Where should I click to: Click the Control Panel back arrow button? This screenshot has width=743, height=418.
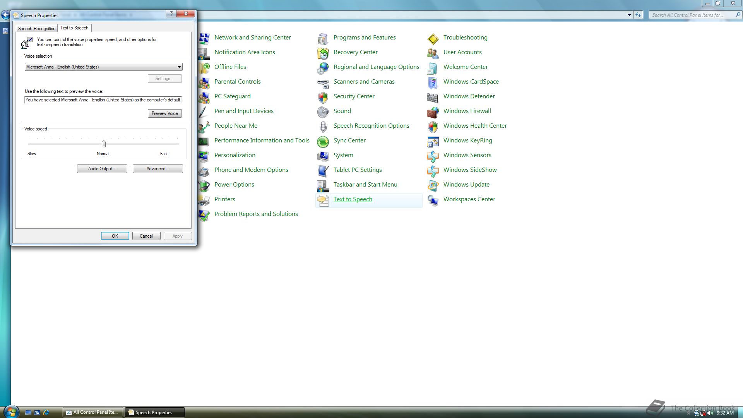5,15
